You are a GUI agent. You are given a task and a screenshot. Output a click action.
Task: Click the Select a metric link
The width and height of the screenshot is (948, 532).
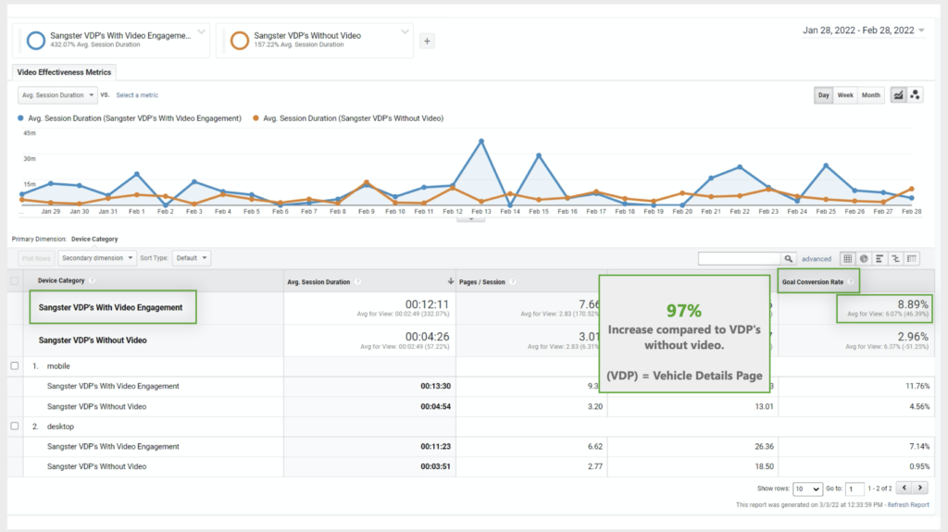(137, 95)
